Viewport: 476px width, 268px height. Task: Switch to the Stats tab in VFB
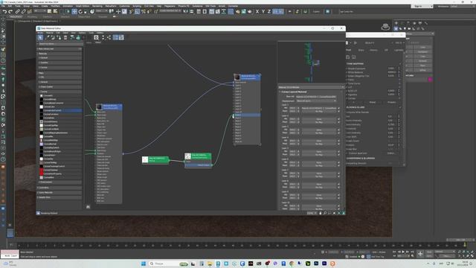[361, 50]
